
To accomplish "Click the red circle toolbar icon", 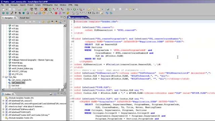I will [x=56, y=13].
